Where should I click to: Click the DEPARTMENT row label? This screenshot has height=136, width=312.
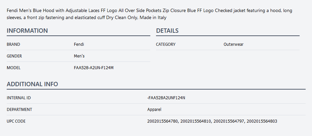click(19, 110)
